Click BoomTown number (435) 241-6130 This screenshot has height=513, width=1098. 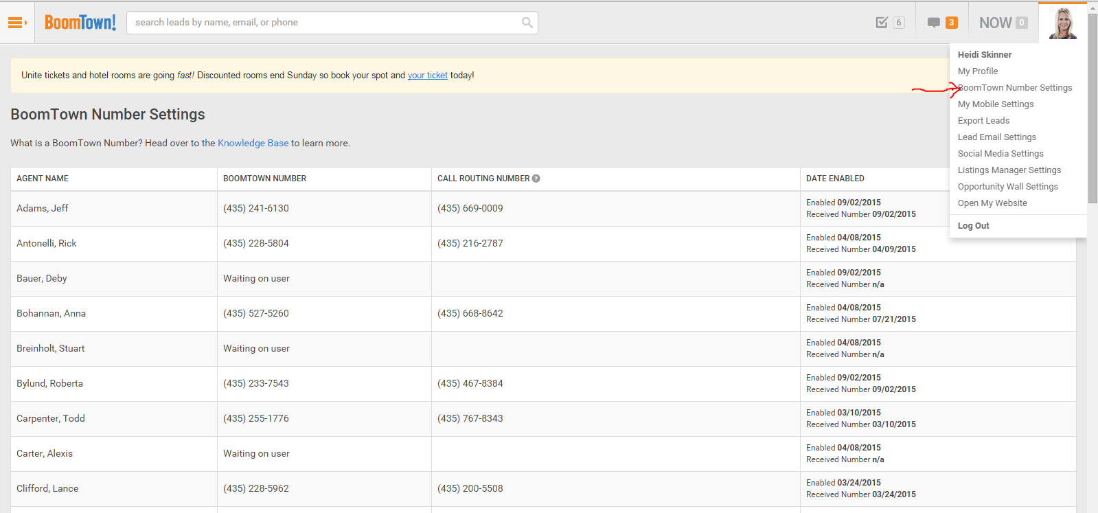(256, 208)
